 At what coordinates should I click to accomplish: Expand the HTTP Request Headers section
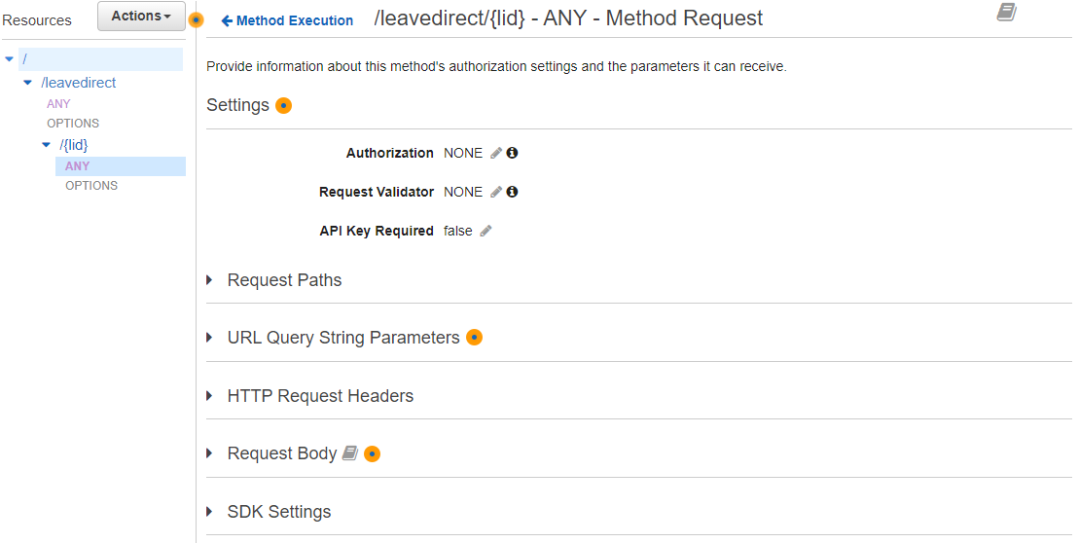(209, 396)
